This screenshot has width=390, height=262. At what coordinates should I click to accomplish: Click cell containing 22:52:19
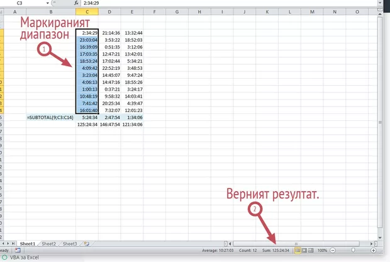pyautogui.click(x=109, y=68)
